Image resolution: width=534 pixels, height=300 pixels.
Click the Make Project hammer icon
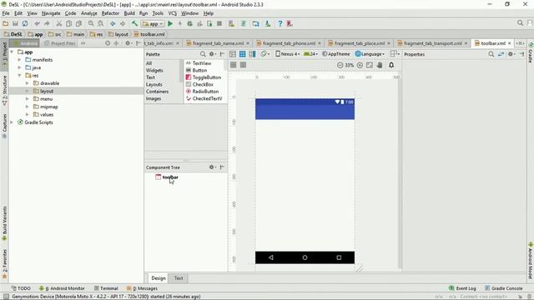click(135, 24)
